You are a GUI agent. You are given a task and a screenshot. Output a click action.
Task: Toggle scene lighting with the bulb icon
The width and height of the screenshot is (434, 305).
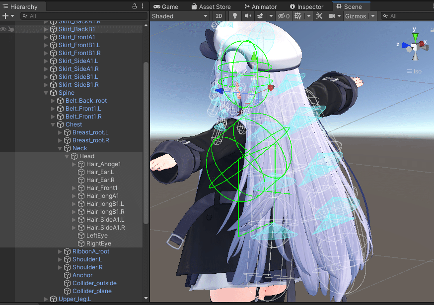[234, 16]
